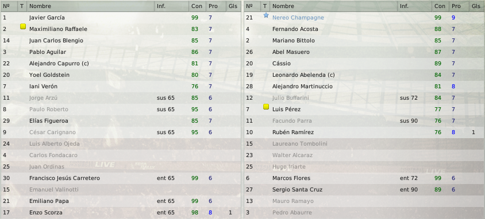Select Marcos Flores substitute entry
485x219 pixels.
364,178
